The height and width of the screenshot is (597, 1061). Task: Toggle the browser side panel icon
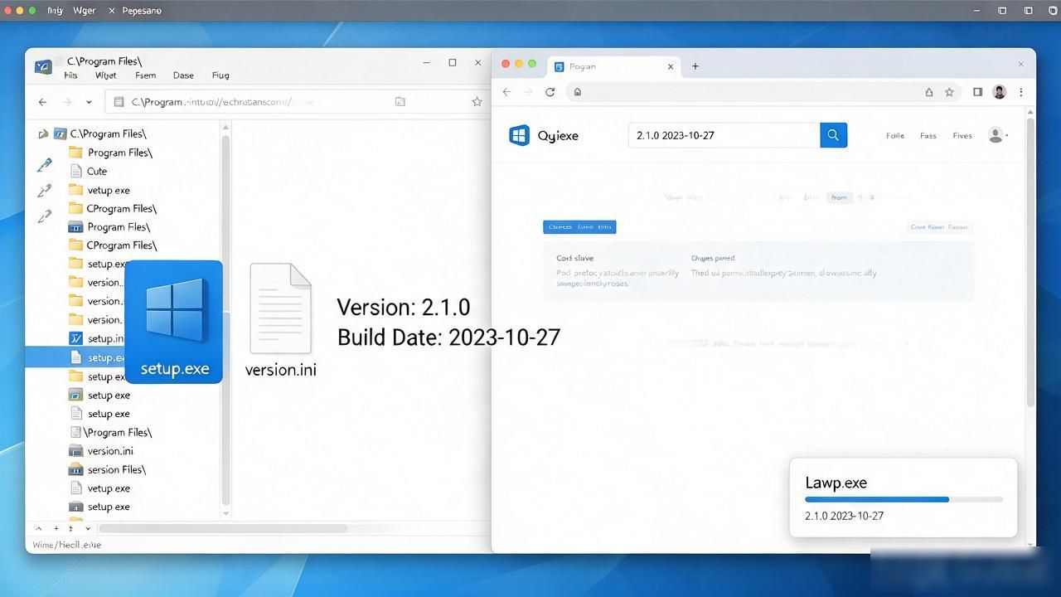click(977, 92)
